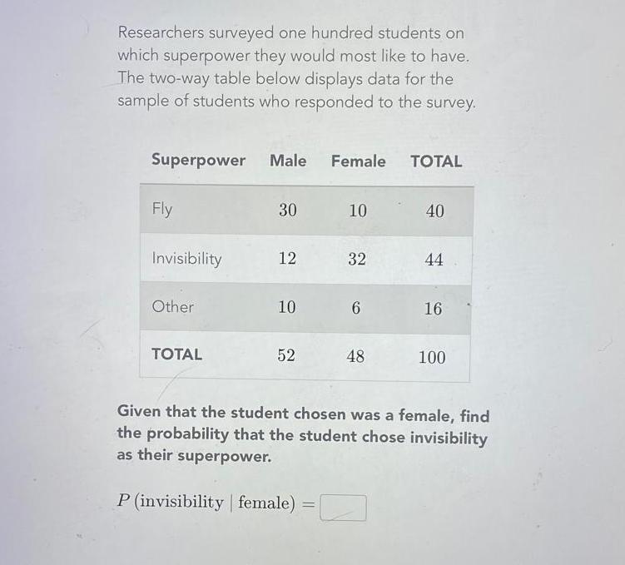Select the grand total cell showing 100
This screenshot has height=565, width=625.
432,358
